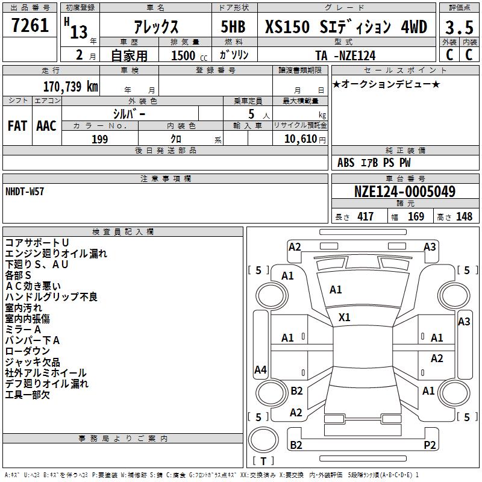Select the 3.5 evaluation score
Image resolution: width=482 pixels, height=482 pixels.
click(459, 27)
